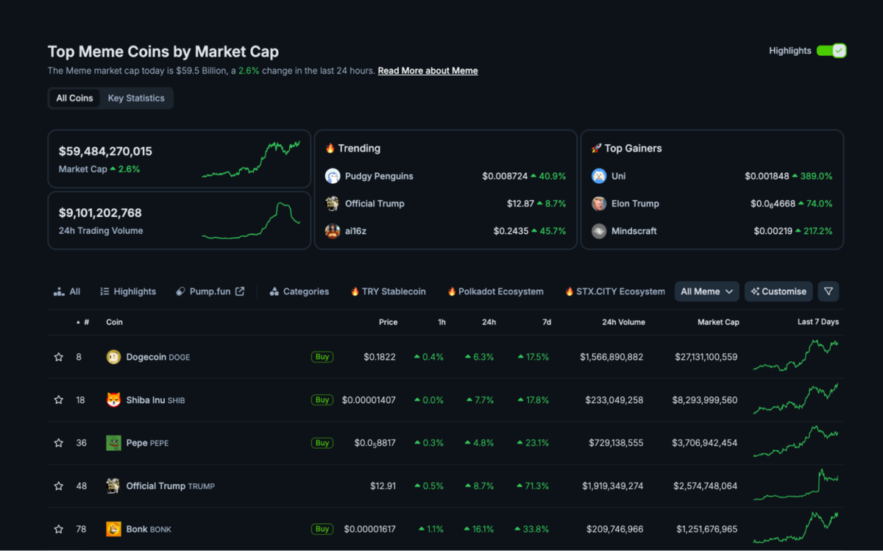Select TRY Stablecoin category
This screenshot has height=551, width=883.
click(x=389, y=292)
